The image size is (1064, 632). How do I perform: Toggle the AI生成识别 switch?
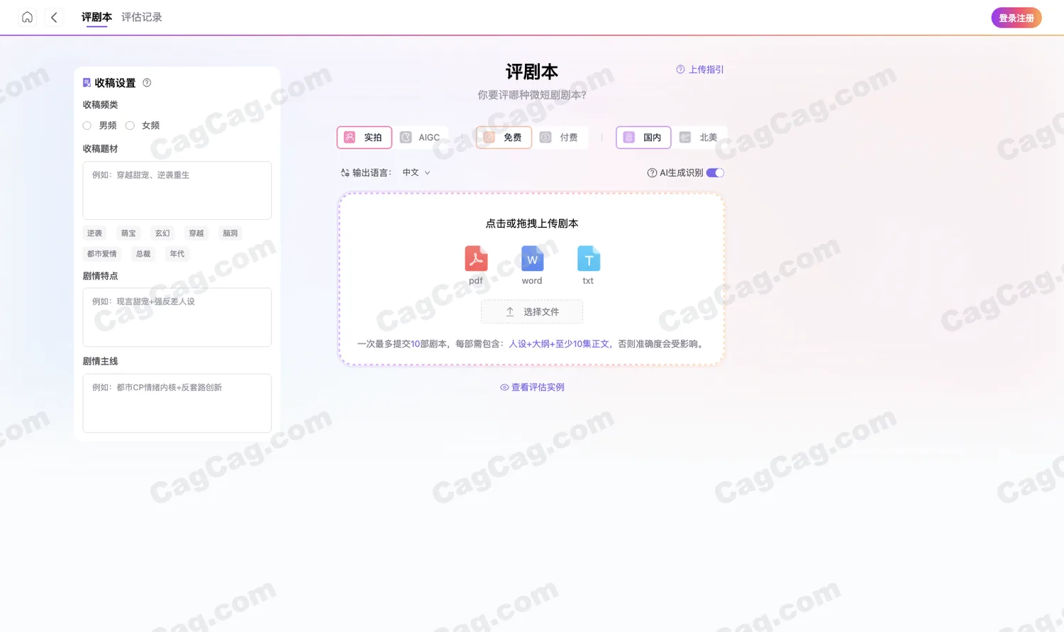click(715, 173)
